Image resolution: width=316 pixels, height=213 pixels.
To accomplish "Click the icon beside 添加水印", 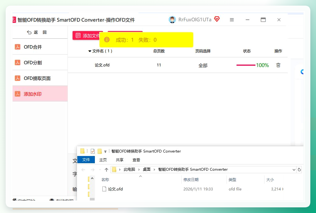I will pyautogui.click(x=18, y=94).
